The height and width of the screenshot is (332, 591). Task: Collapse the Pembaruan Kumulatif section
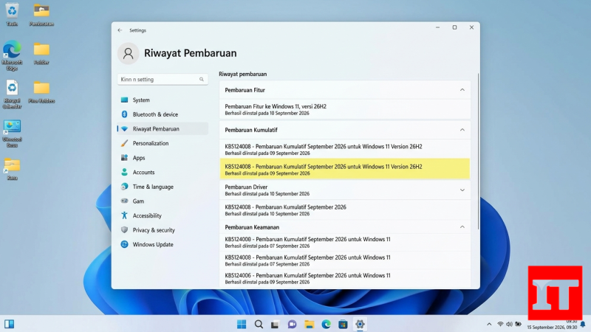tap(462, 130)
